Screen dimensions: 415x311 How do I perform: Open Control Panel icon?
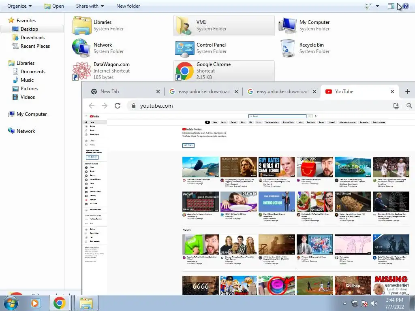[x=185, y=49]
